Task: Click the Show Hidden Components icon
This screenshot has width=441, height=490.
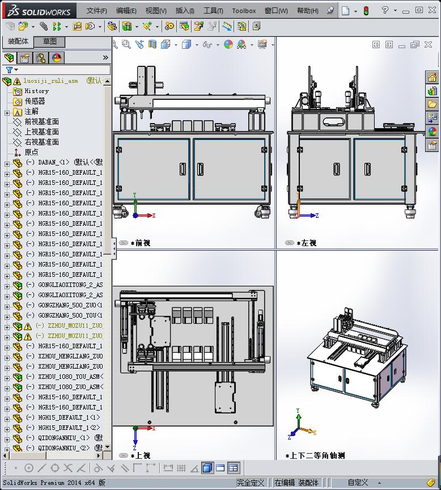Action: [x=112, y=26]
